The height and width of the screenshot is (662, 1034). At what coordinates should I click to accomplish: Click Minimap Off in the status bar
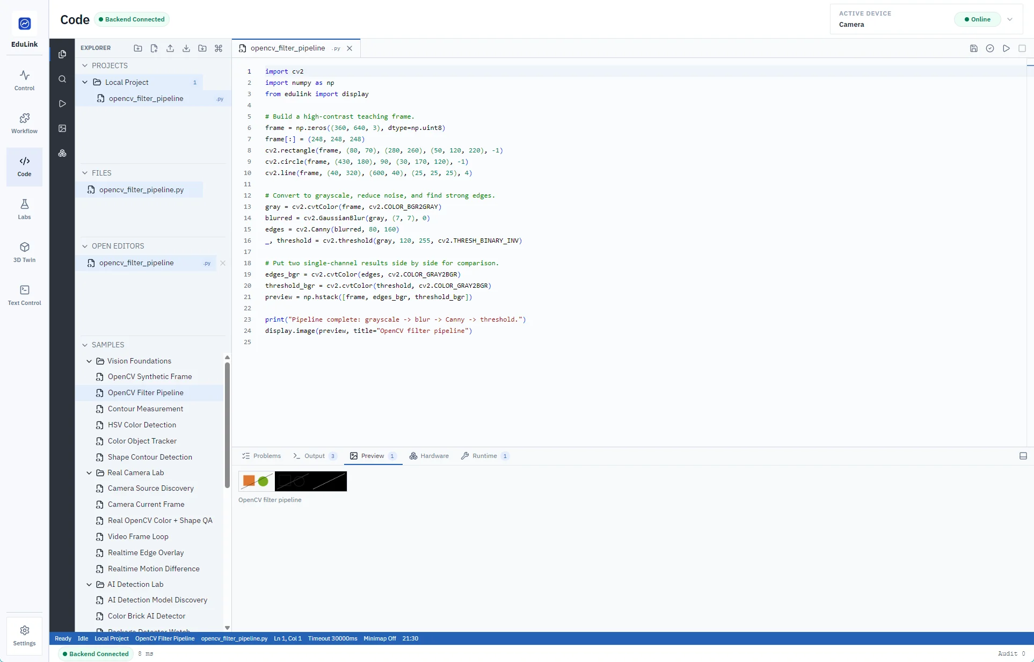[380, 638]
